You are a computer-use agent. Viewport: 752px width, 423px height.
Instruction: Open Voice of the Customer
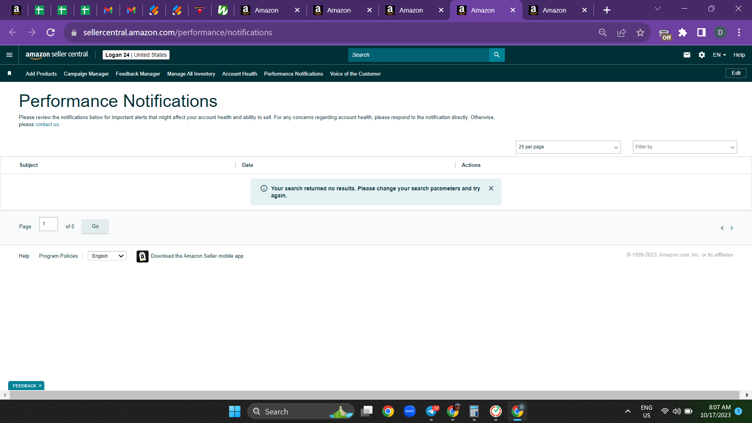355,74
